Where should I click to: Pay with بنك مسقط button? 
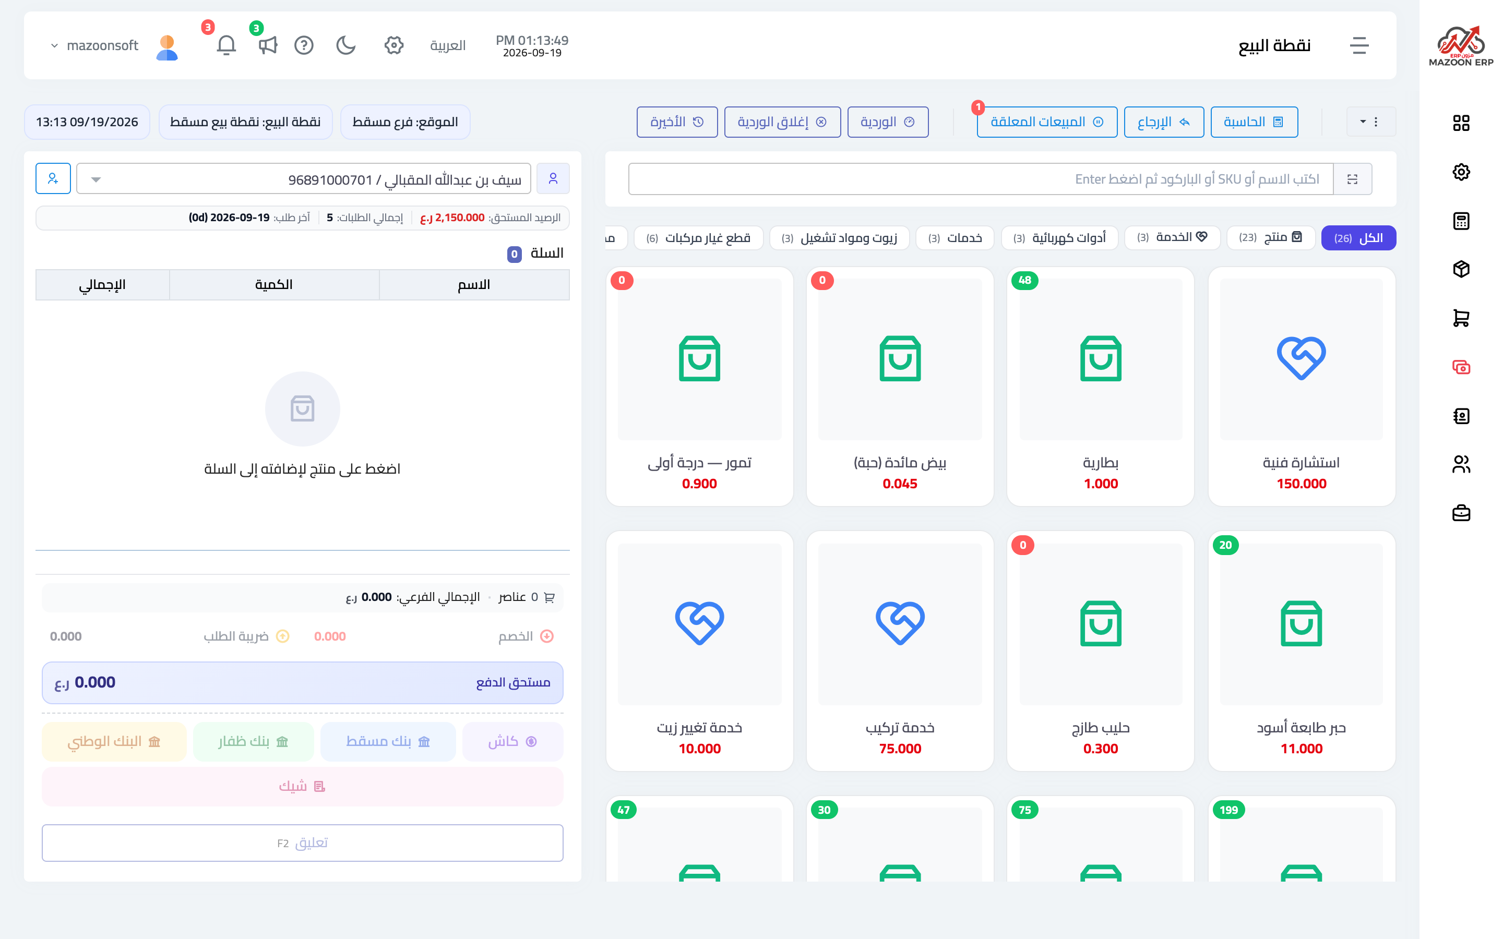pos(388,741)
